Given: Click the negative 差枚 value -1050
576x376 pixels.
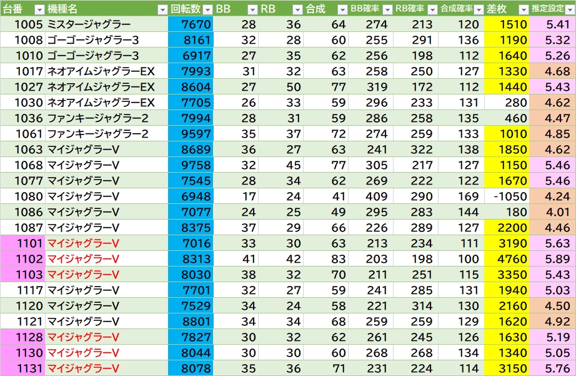Looking at the screenshot, I should coord(506,196).
